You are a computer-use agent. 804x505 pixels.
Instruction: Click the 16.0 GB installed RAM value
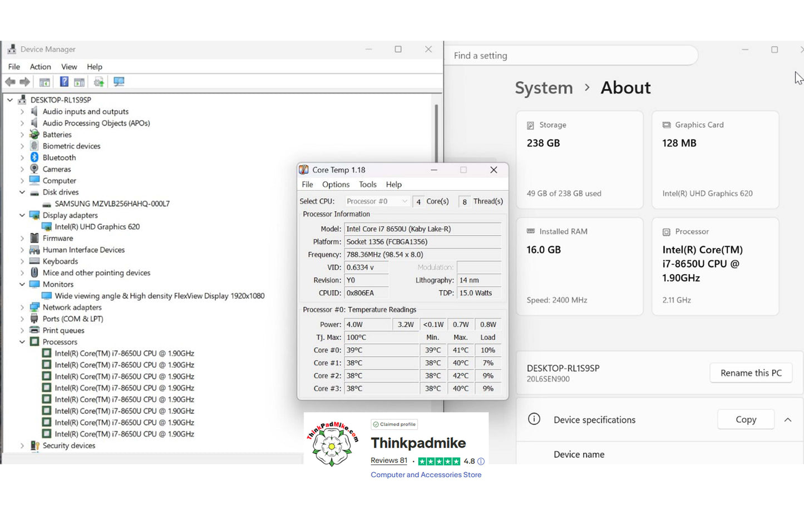pos(544,250)
